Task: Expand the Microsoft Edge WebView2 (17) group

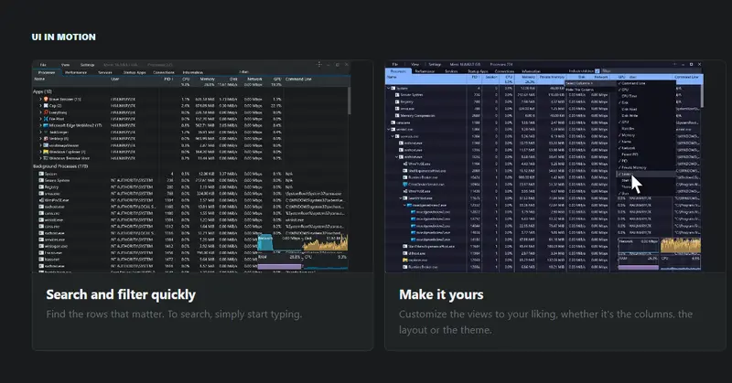Action: click(x=40, y=125)
